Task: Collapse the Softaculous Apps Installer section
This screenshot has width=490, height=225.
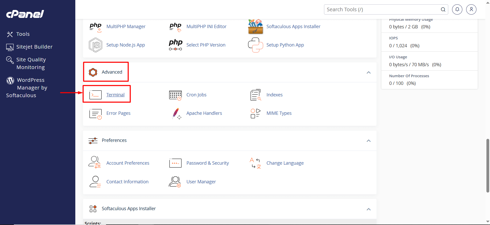Action: [368, 209]
